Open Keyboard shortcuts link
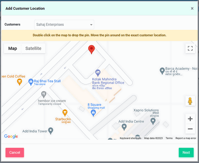The height and width of the screenshot is (163, 199). [x=130, y=138]
